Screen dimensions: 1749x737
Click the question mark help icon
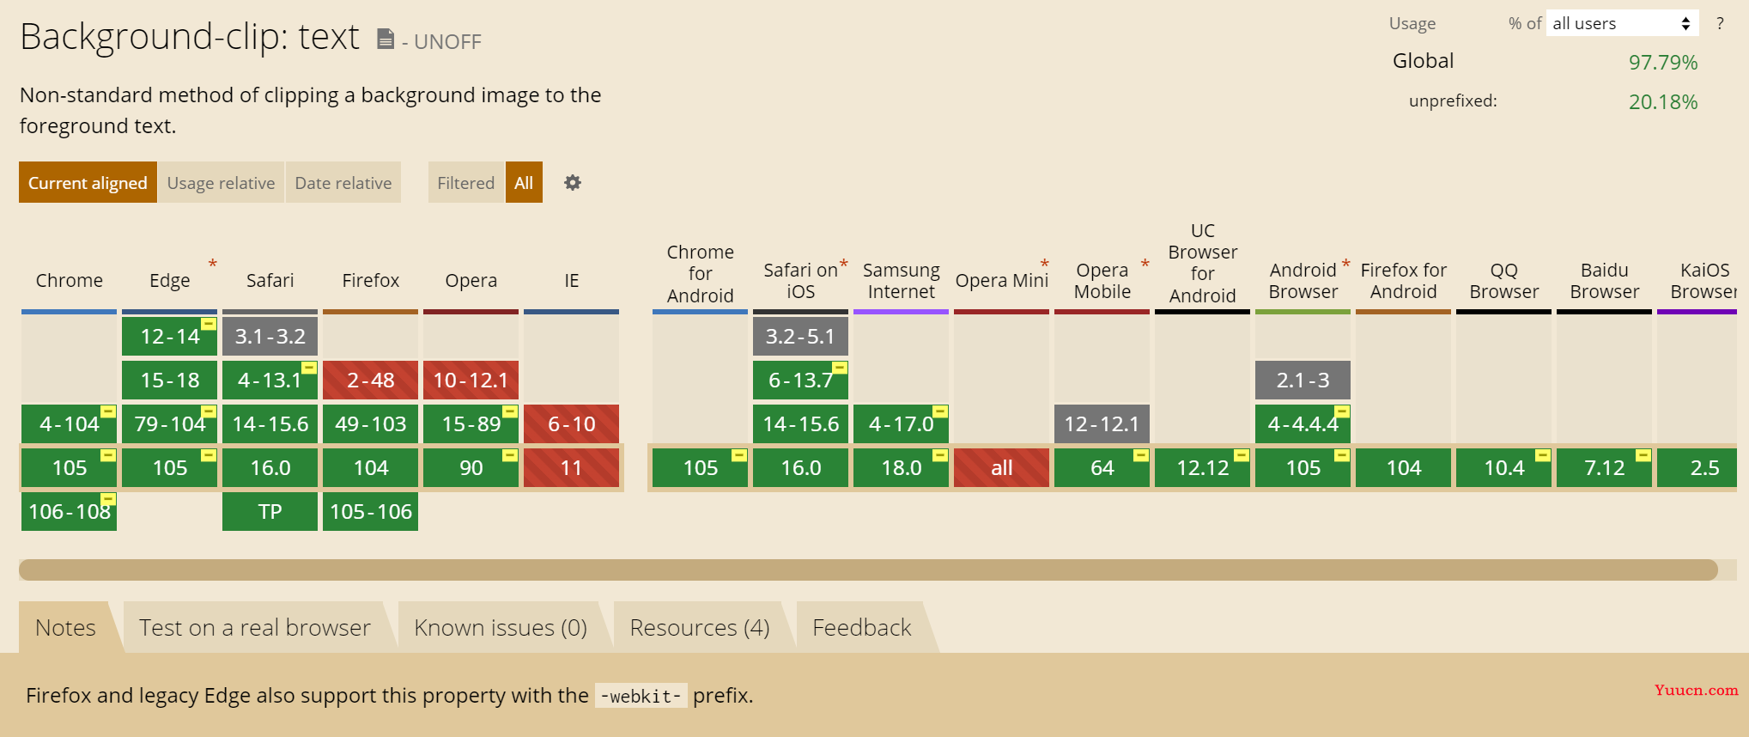click(1720, 24)
